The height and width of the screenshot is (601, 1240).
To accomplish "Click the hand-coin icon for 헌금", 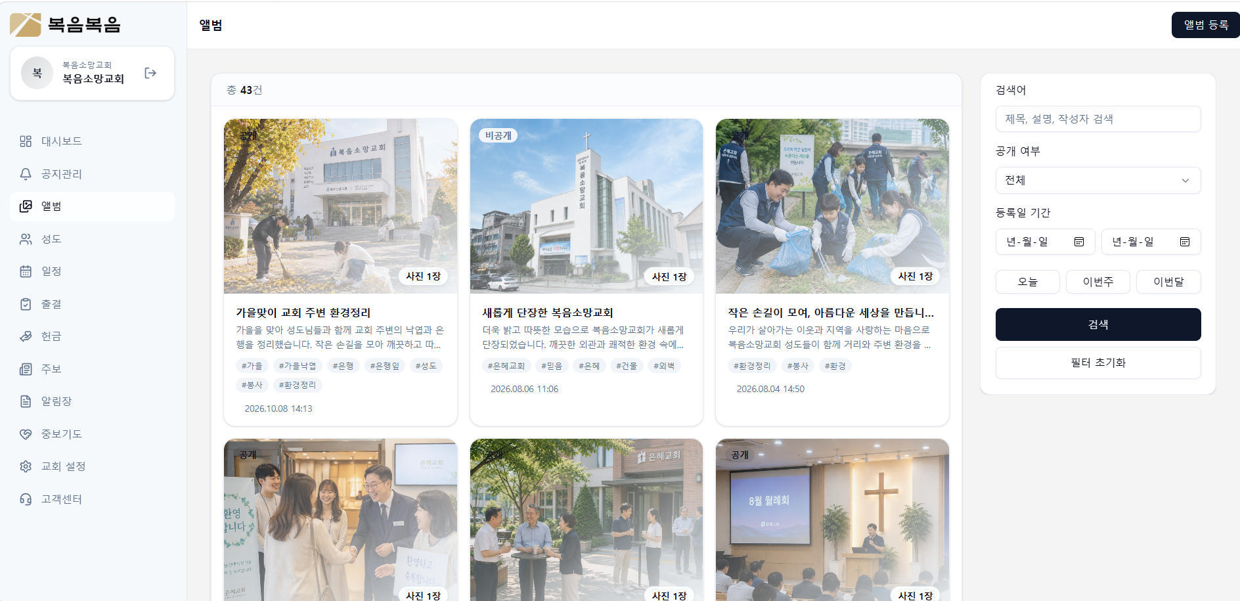I will pos(26,336).
